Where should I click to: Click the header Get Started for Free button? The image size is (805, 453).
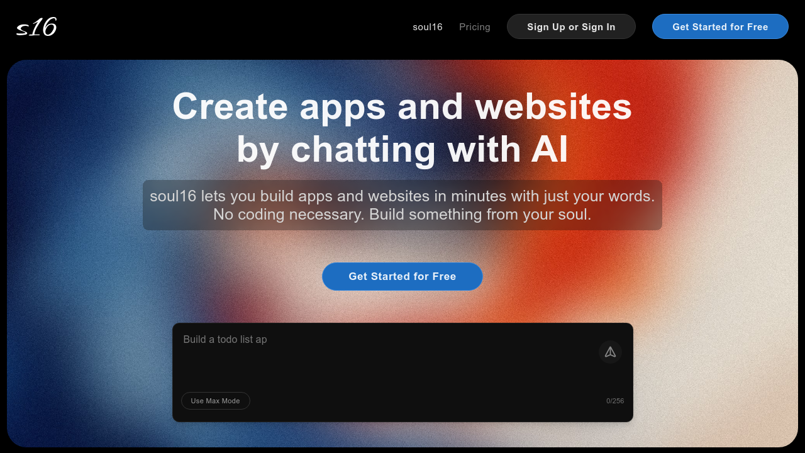click(720, 26)
